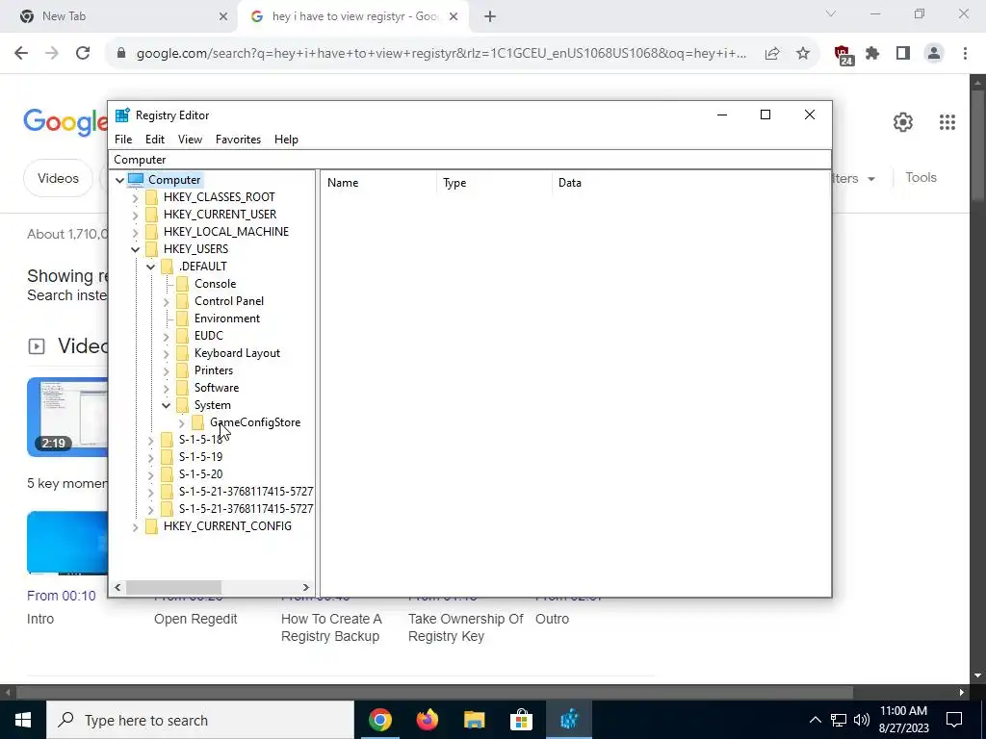Go to the Google homepage logo
The image size is (986, 739).
(66, 121)
